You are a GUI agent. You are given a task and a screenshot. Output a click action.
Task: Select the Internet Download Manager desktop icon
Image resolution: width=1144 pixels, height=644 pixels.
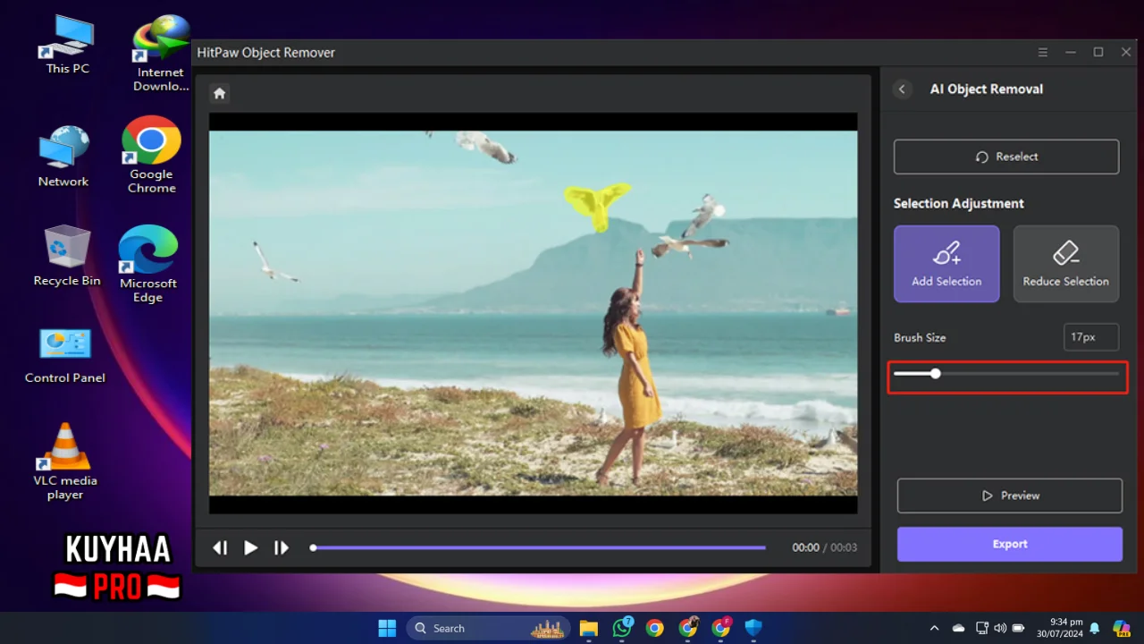[x=161, y=53]
